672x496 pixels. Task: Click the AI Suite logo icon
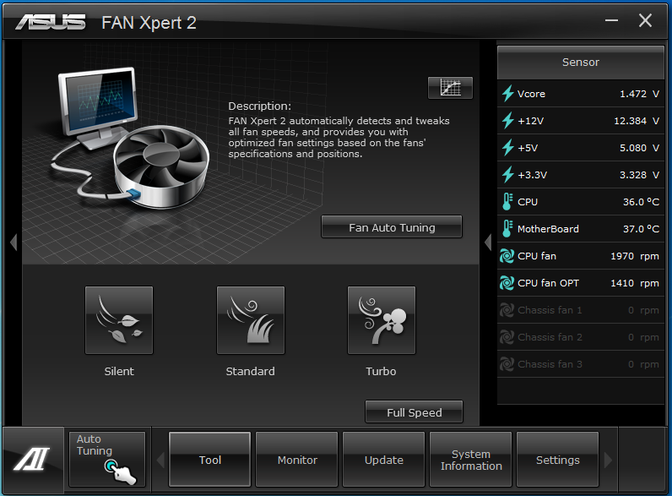[x=32, y=459]
